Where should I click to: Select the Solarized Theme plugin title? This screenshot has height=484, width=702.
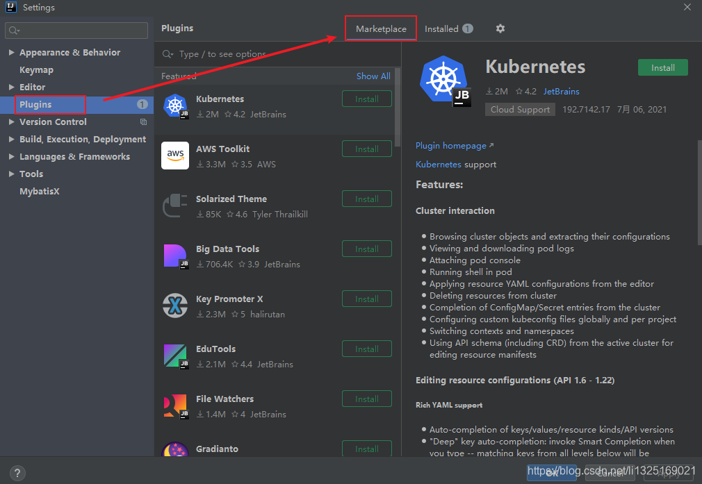tap(231, 199)
